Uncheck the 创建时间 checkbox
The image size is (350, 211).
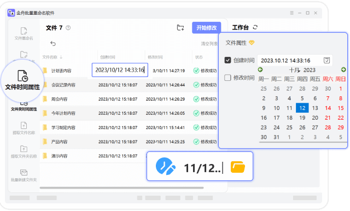pyautogui.click(x=227, y=60)
